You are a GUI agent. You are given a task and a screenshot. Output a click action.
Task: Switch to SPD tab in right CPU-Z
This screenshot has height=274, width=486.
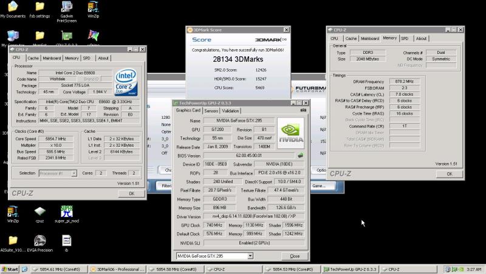[x=405, y=39]
